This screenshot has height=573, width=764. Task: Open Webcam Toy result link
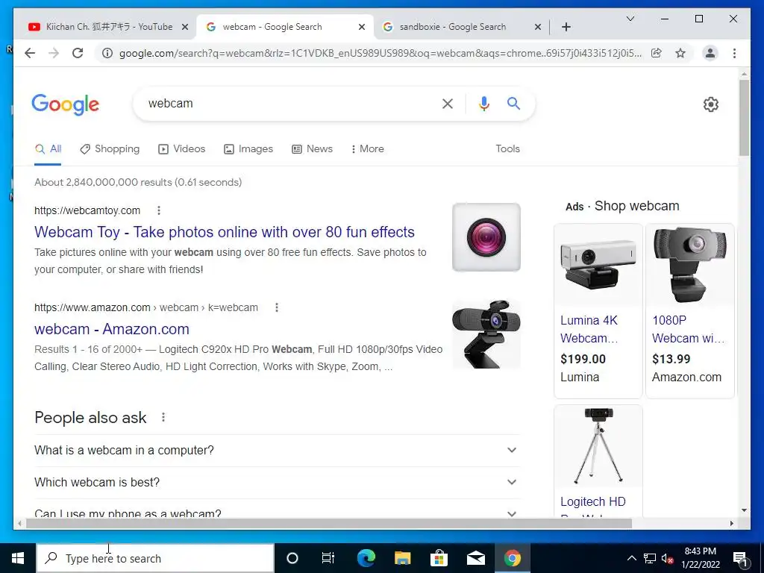point(224,232)
